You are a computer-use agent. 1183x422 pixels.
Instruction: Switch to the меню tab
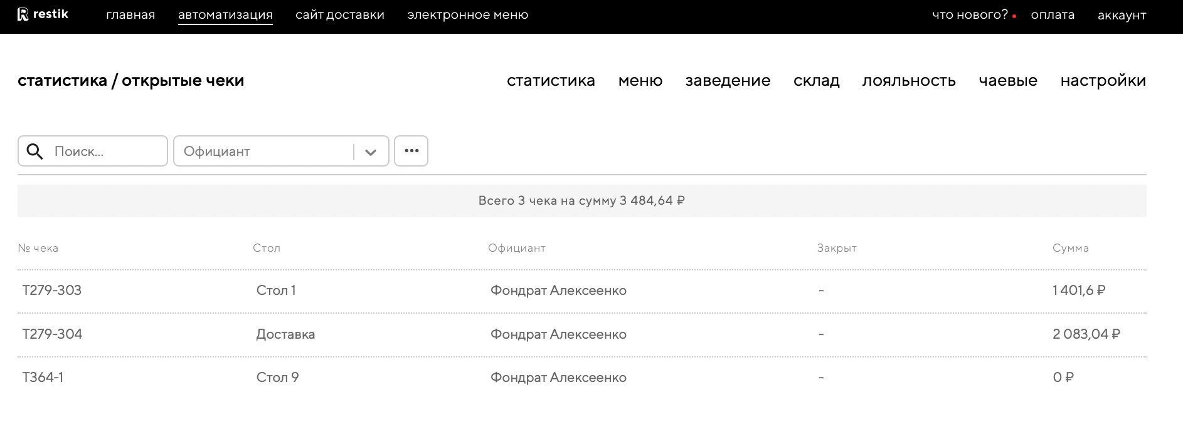pyautogui.click(x=640, y=81)
